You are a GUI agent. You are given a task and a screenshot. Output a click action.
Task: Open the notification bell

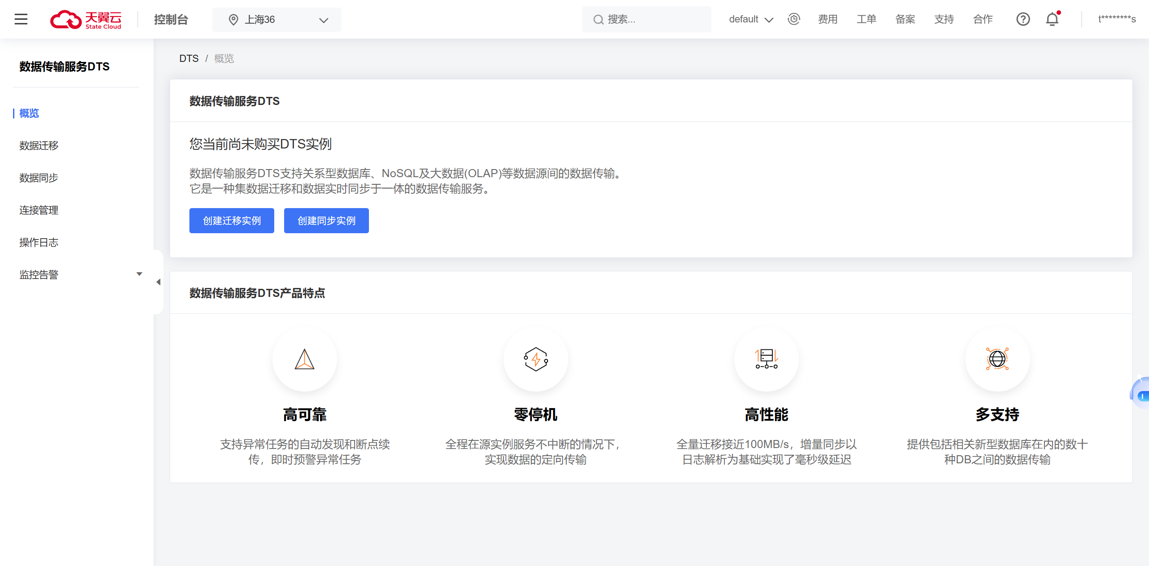[1053, 19]
